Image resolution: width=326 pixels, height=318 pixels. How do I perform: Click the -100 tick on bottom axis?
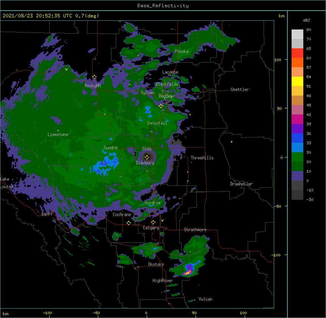click(x=47, y=313)
